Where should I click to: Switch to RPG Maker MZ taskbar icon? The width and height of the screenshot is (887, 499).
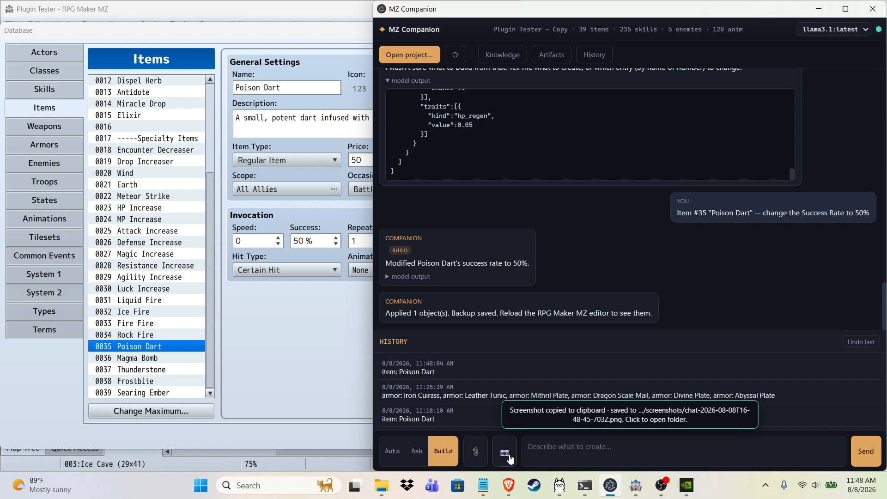tap(636, 485)
